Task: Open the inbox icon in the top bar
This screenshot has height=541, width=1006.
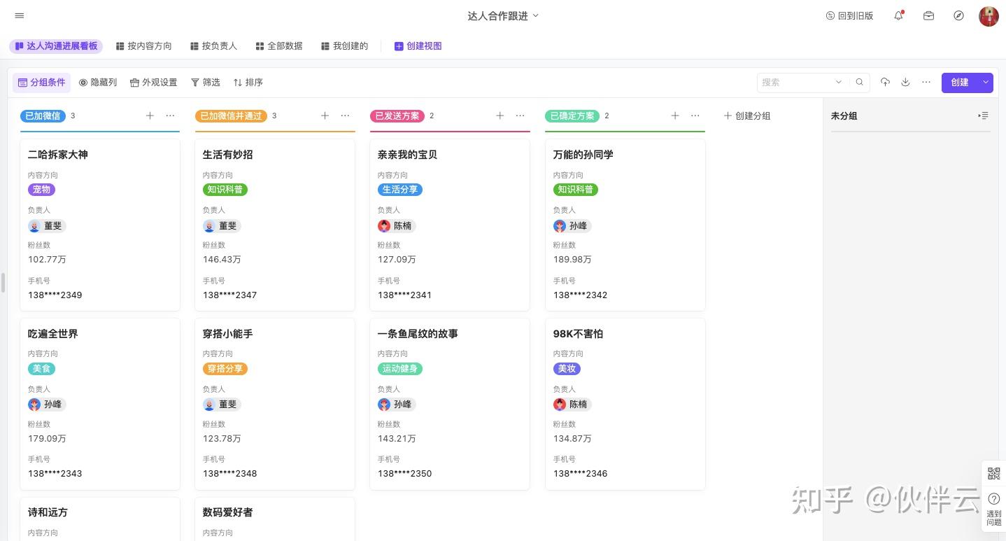Action: pos(928,15)
